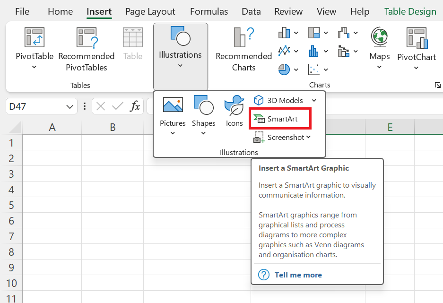
Task: Switch to the Formulas tab
Action: pos(209,11)
